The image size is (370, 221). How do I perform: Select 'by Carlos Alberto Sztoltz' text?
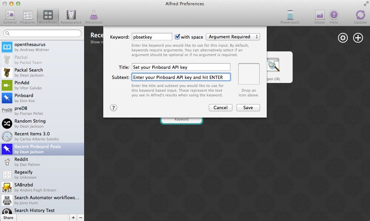point(37,139)
